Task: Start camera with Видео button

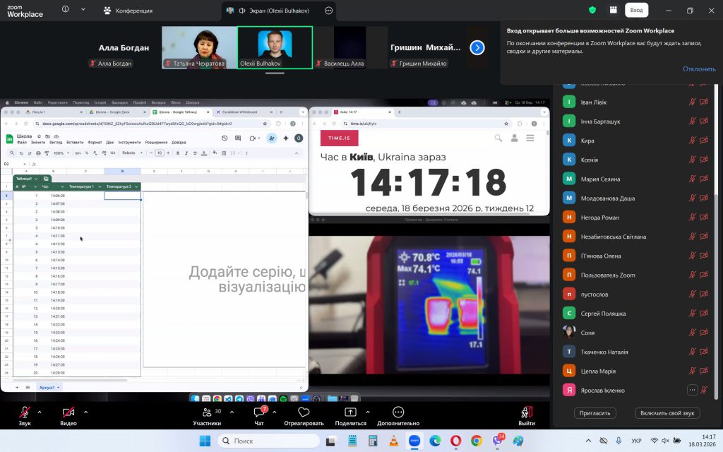Action: tap(68, 415)
